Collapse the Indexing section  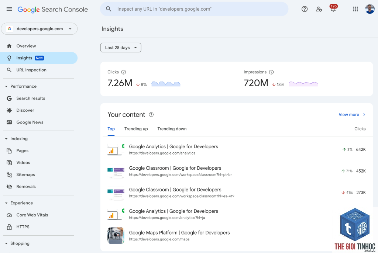tap(6, 139)
